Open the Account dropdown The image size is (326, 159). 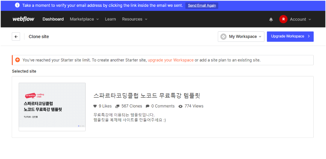(301, 19)
